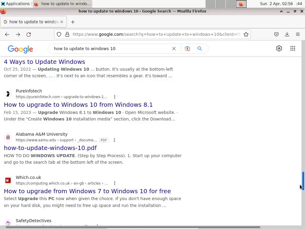Go forward with the forward arrow
The width and height of the screenshot is (305, 229).
tap(18, 35)
